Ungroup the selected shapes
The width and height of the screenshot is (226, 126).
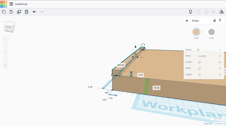tap(206, 12)
